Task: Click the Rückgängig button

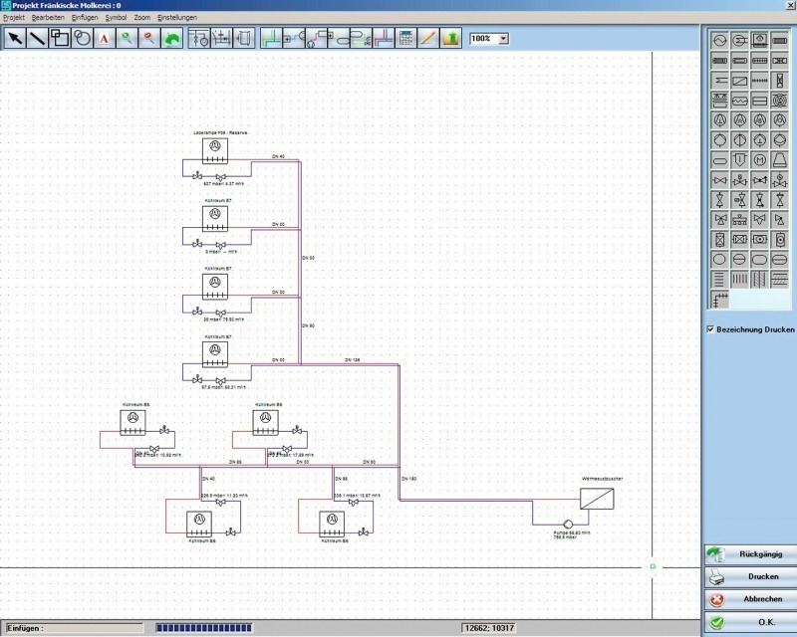Action: point(750,554)
